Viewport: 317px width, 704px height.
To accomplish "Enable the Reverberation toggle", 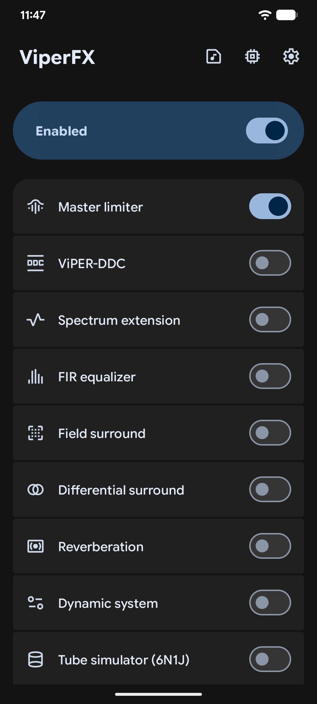I will coord(270,546).
